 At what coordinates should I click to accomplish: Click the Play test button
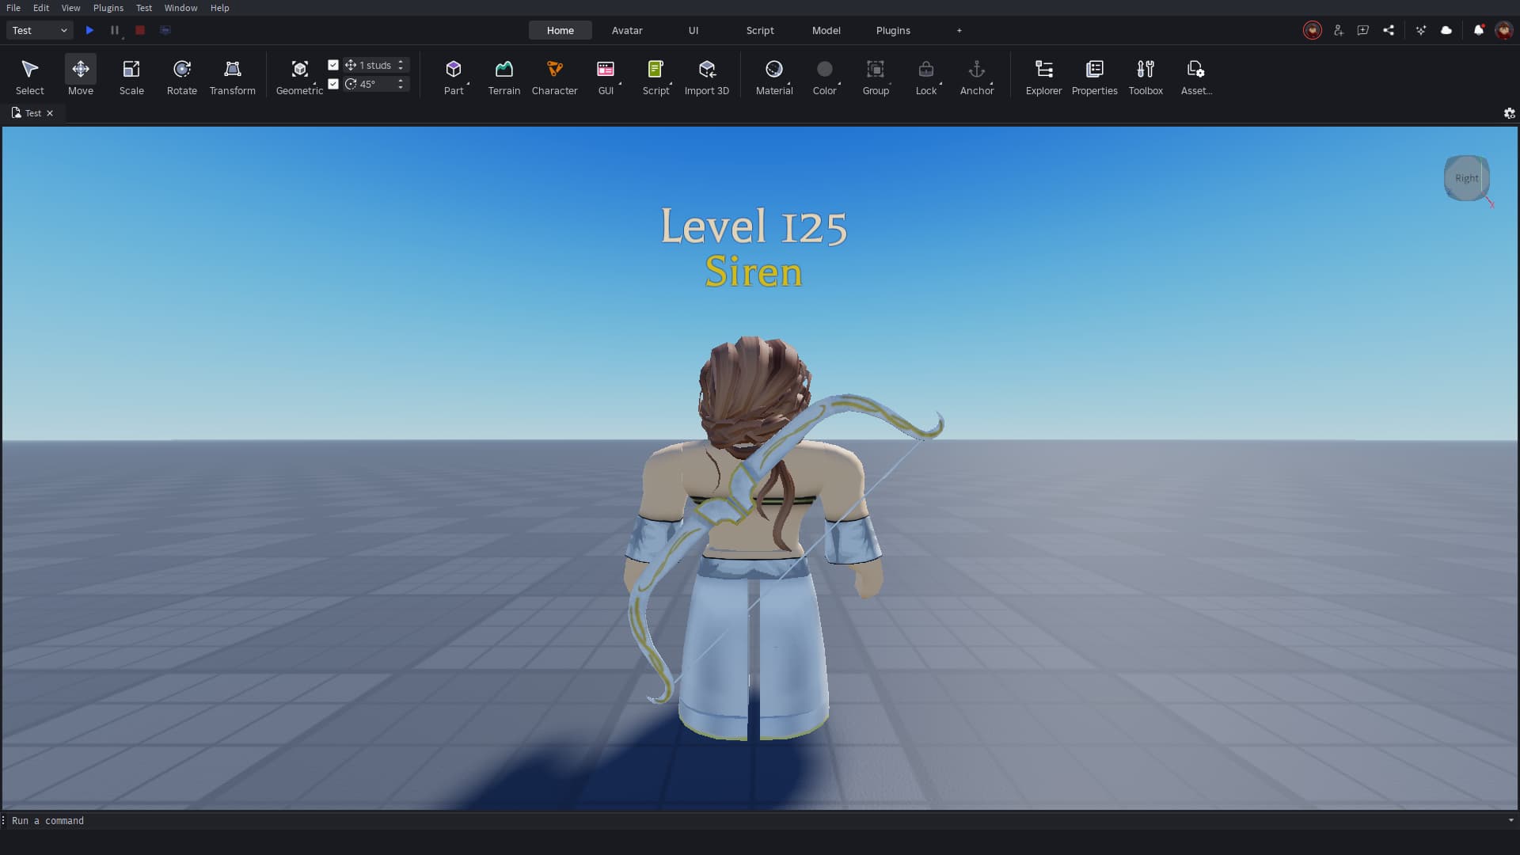click(89, 30)
